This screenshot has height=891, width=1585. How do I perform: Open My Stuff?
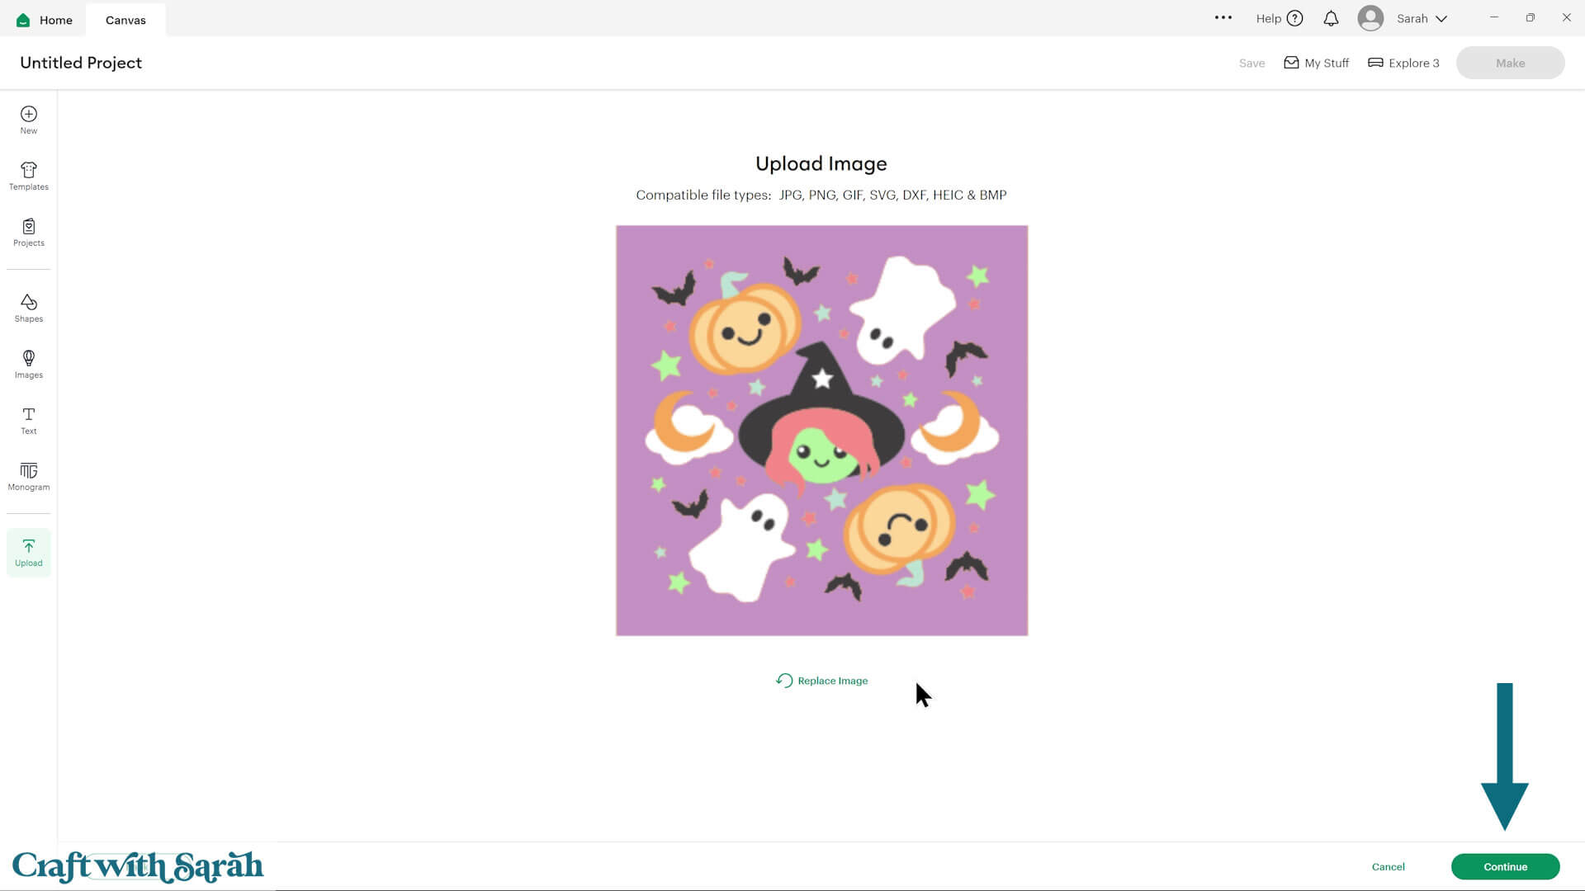point(1316,63)
